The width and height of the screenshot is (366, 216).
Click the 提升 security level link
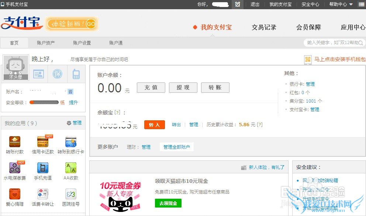[73, 102]
